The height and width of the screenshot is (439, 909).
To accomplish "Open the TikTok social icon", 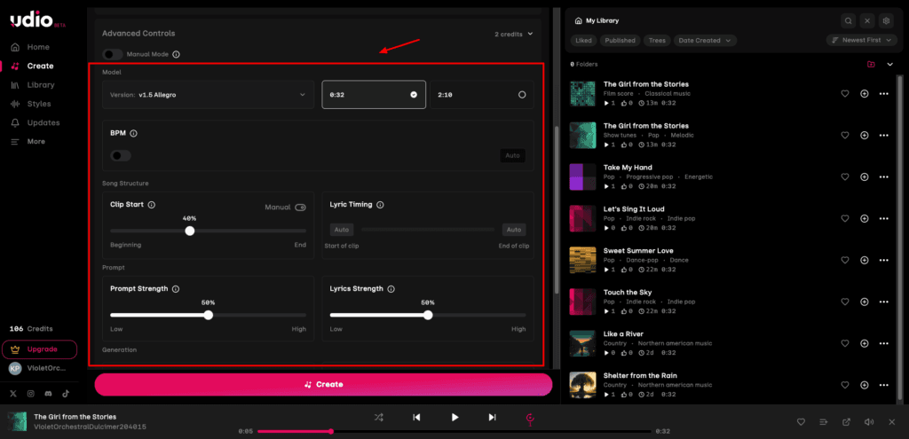I will tap(66, 393).
